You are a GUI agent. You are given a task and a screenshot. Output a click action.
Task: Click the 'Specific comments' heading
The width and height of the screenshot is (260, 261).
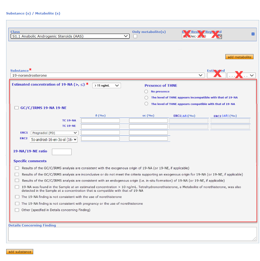[x=30, y=161]
